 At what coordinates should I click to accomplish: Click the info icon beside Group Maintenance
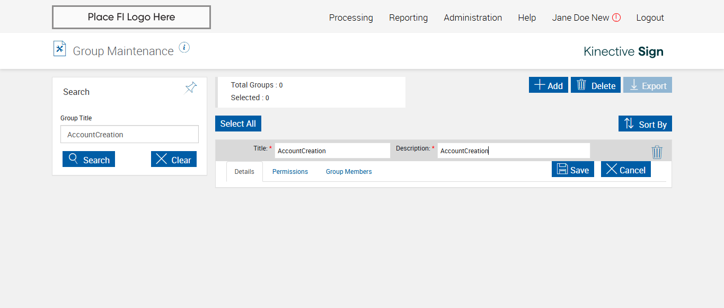point(184,48)
